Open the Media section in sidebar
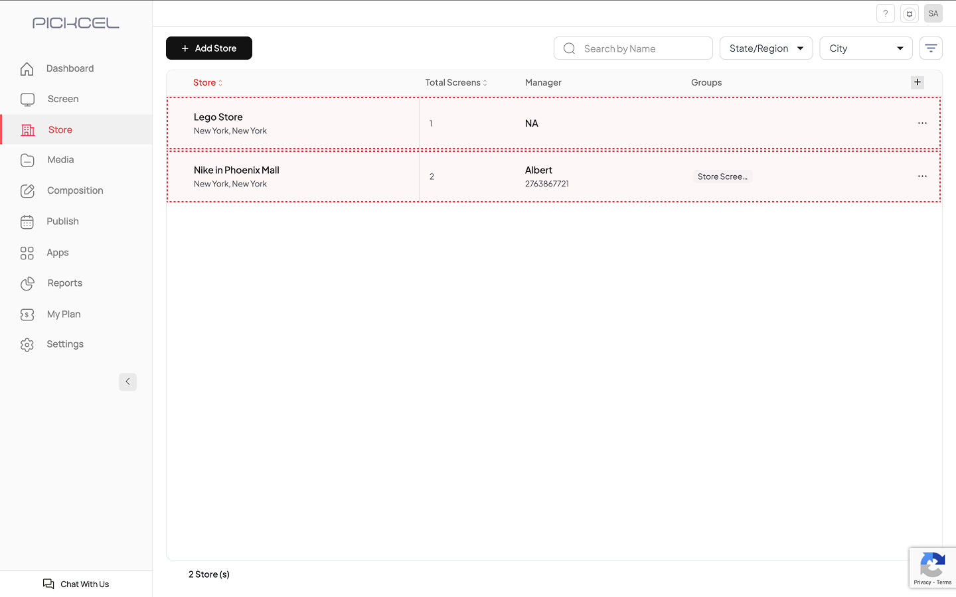Image resolution: width=956 pixels, height=597 pixels. 60,160
